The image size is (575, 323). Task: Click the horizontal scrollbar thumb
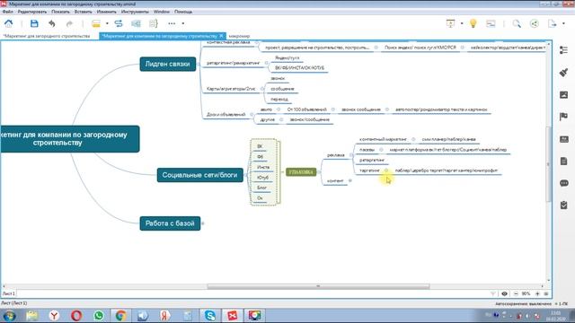(x=318, y=286)
